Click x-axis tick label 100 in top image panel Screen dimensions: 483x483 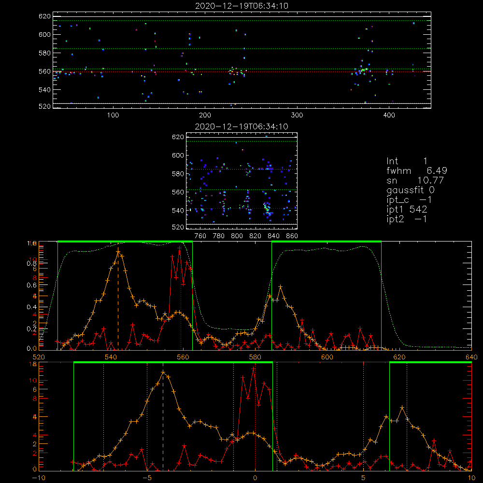(x=113, y=115)
